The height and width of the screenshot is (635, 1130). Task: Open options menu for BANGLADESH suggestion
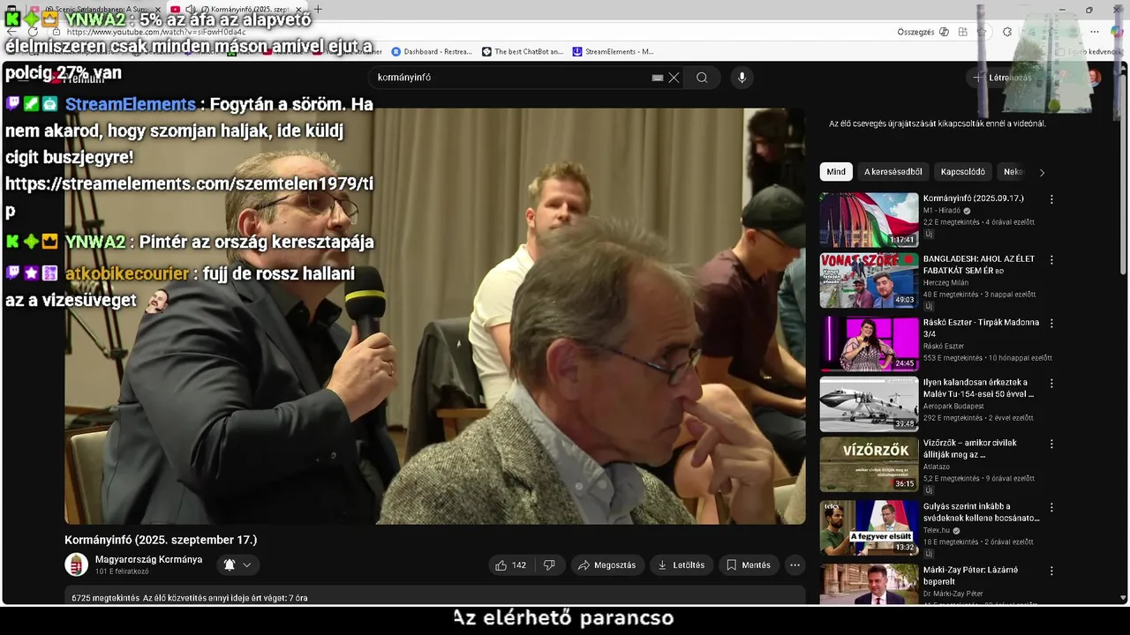[x=1051, y=260]
